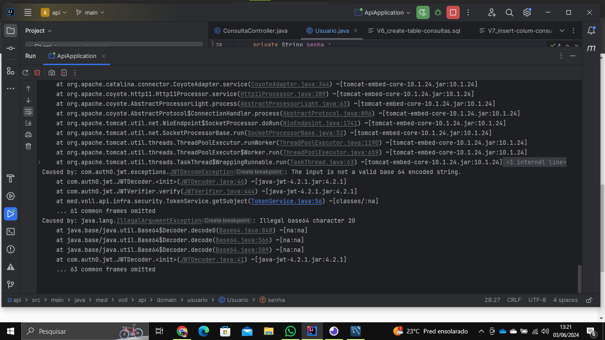Toggle scroll to end of console

[28, 123]
